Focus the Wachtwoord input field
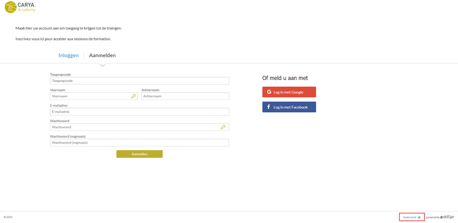The width and height of the screenshot is (458, 223). pos(139,127)
